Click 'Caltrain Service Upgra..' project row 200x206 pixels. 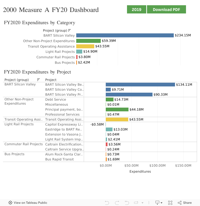[64, 149]
